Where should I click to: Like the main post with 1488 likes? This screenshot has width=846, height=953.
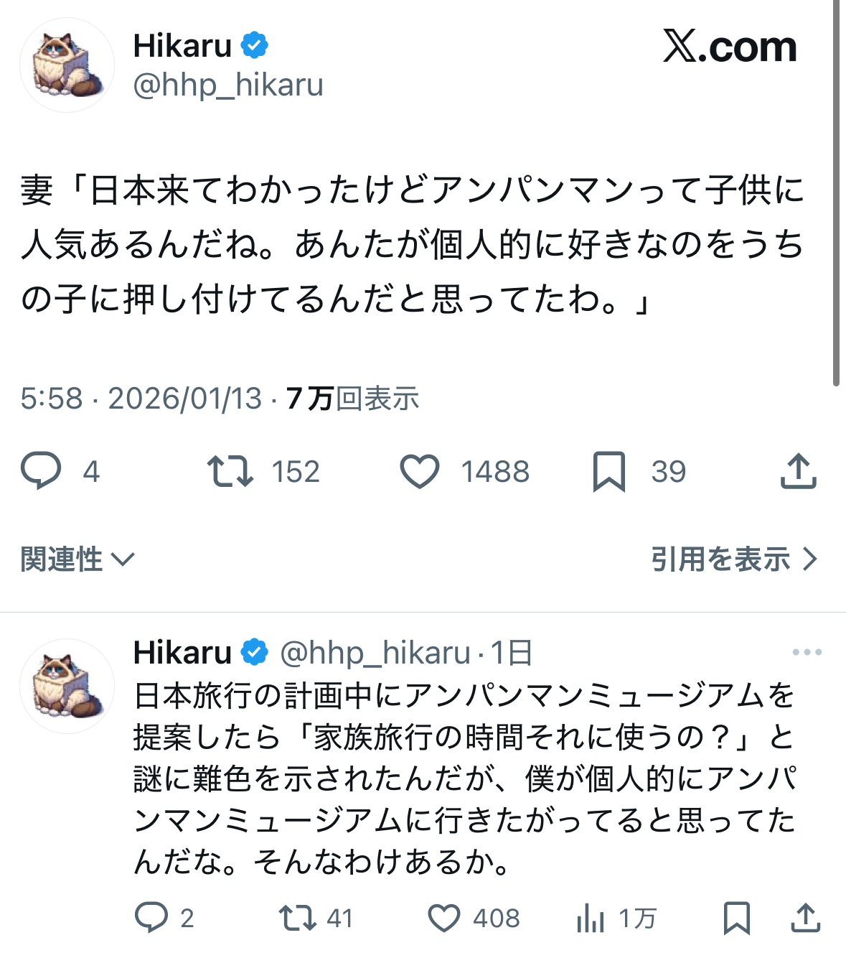(x=420, y=472)
